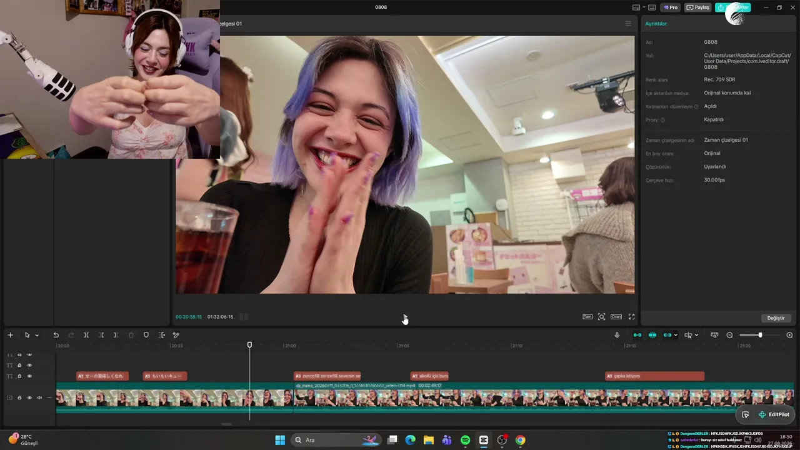Open the layout options dropdown arrow
This screenshot has height=450, width=800.
tap(644, 7)
